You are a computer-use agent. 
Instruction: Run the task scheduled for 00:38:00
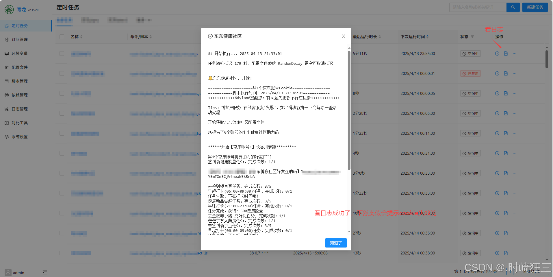pos(497,253)
